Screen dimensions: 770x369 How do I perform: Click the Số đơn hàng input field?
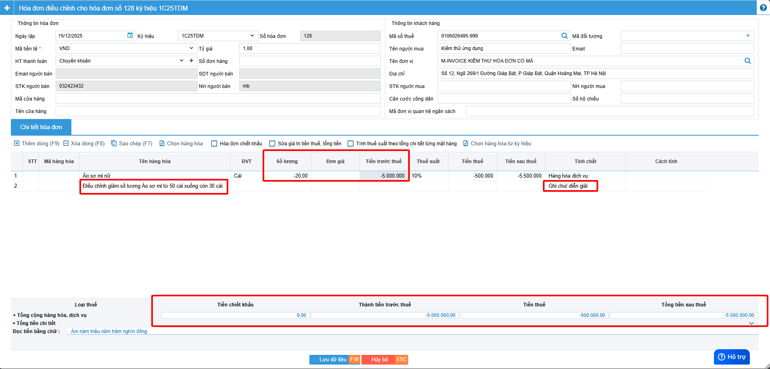(x=309, y=61)
